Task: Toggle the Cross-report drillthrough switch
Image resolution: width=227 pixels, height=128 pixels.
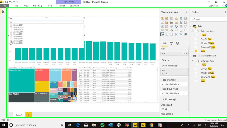Action: tap(167, 109)
